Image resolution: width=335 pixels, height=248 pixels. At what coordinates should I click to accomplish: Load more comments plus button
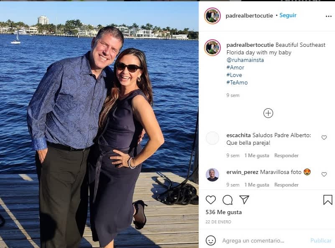click(x=268, y=113)
